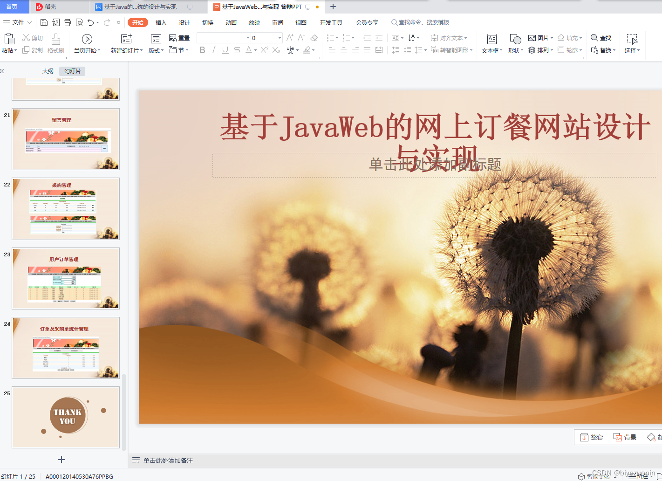Open the Design (设计) ribbon tab

tap(184, 22)
